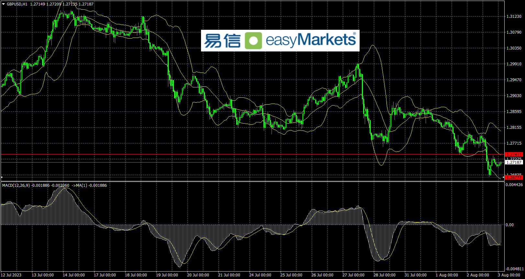Screen dimensions: 525x279
Task: Click the 1.28595 price axis label
Action: [x=514, y=112]
